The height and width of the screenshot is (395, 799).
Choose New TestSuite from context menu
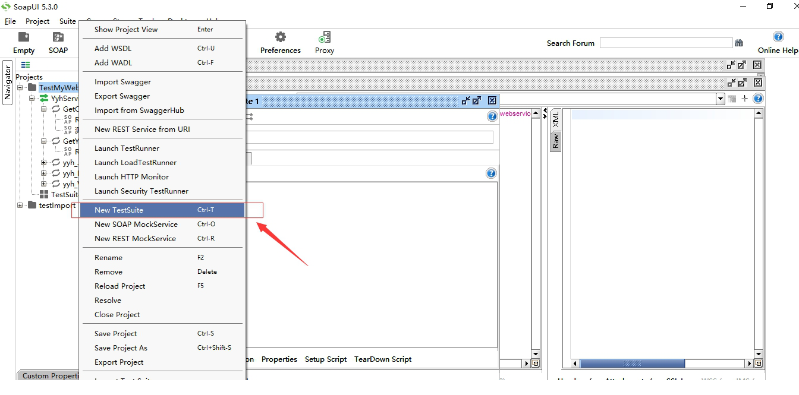click(x=162, y=210)
